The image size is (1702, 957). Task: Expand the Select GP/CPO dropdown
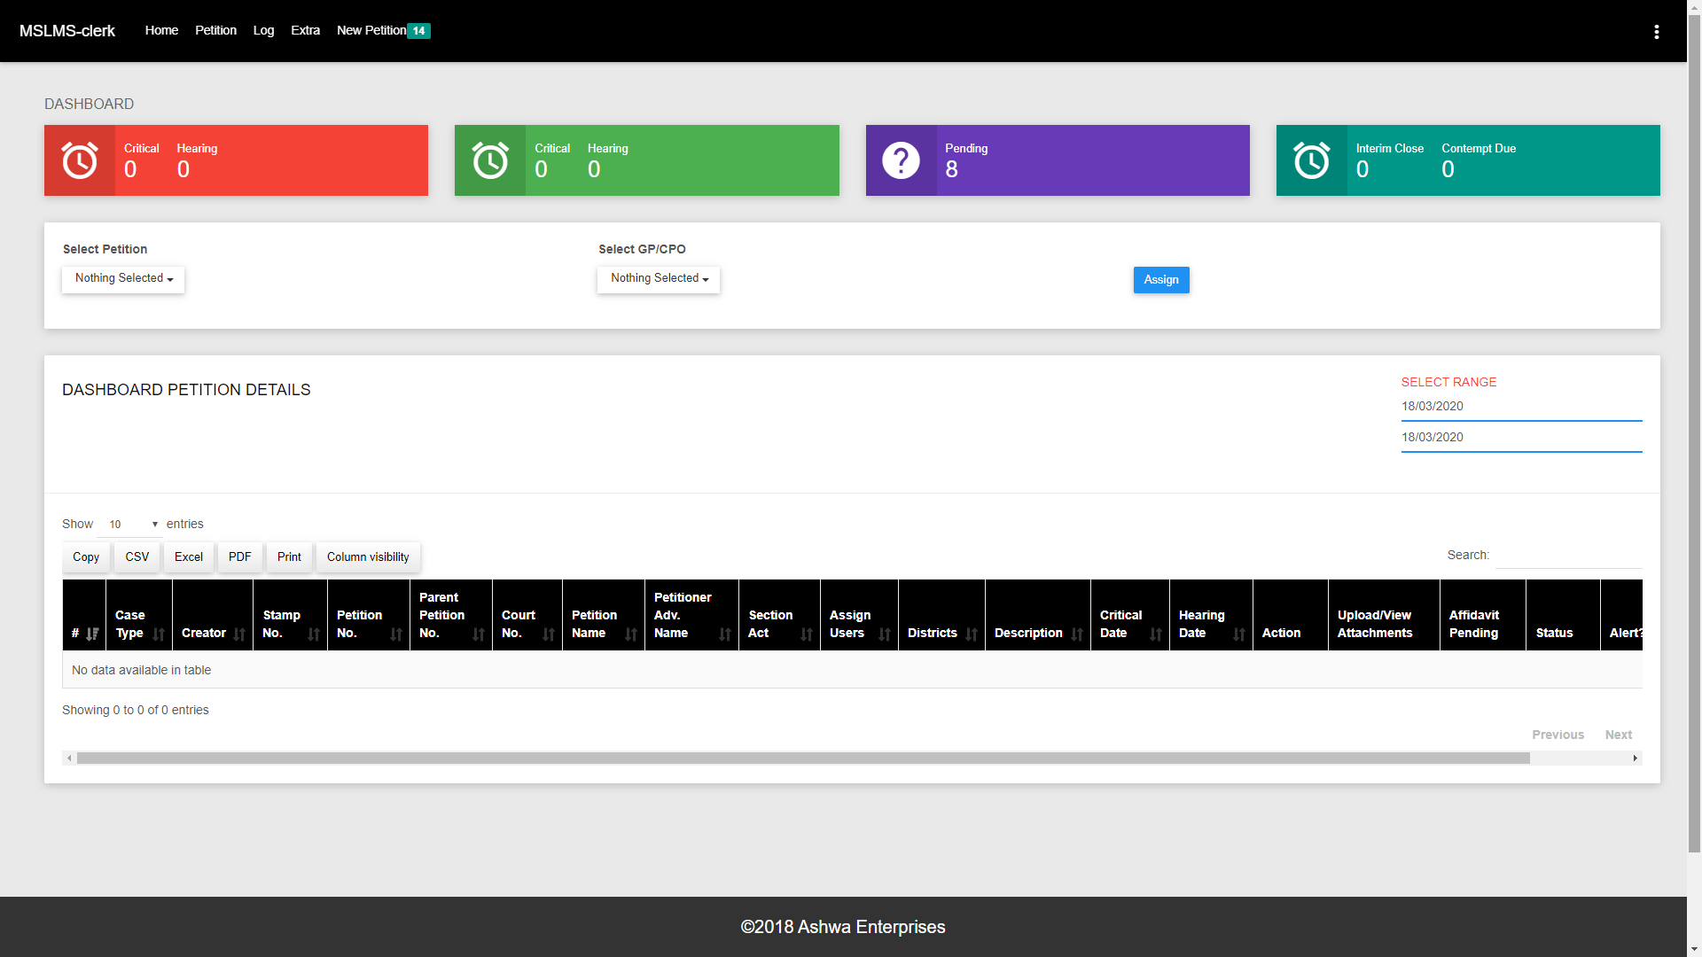659,279
